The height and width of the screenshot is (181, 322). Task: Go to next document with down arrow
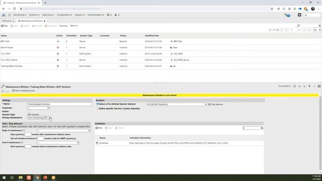pyautogui.click(x=304, y=86)
